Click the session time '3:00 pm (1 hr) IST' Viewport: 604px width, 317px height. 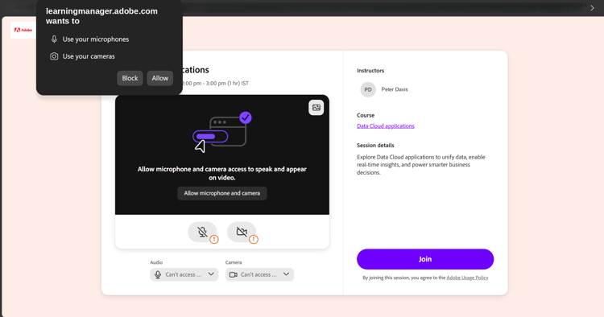pos(227,83)
